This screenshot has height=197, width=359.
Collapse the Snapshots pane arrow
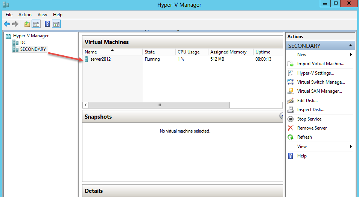(281, 116)
